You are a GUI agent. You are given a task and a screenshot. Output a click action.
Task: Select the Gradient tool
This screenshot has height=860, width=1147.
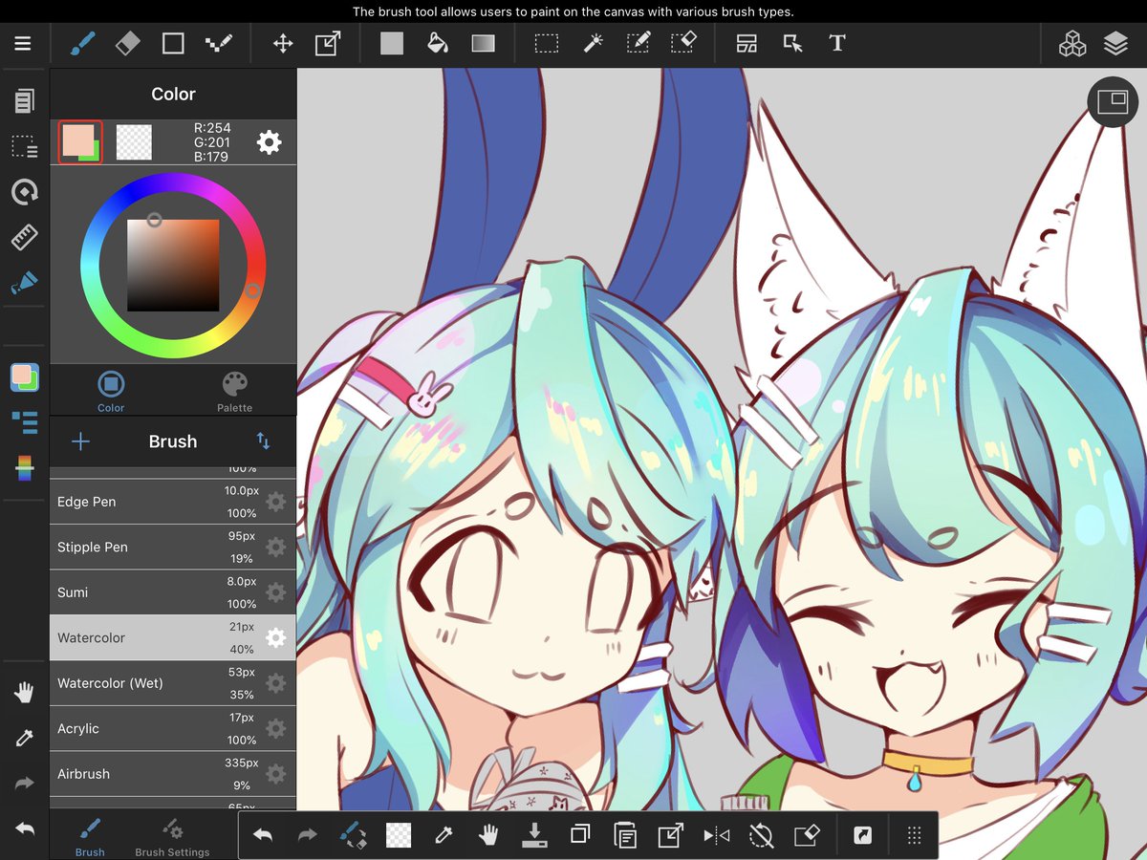(483, 44)
